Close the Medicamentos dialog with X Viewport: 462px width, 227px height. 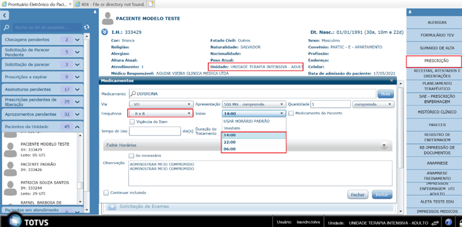pyautogui.click(x=392, y=80)
